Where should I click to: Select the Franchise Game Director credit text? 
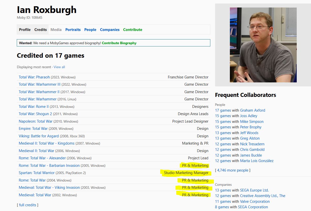coord(188,77)
